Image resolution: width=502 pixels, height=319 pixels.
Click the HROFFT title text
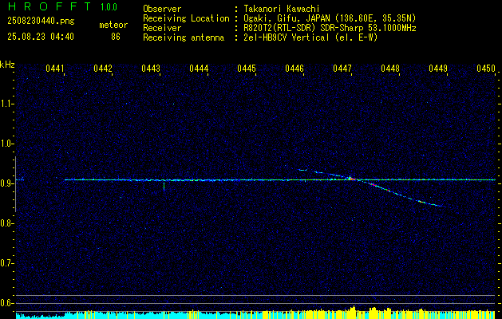coord(49,6)
